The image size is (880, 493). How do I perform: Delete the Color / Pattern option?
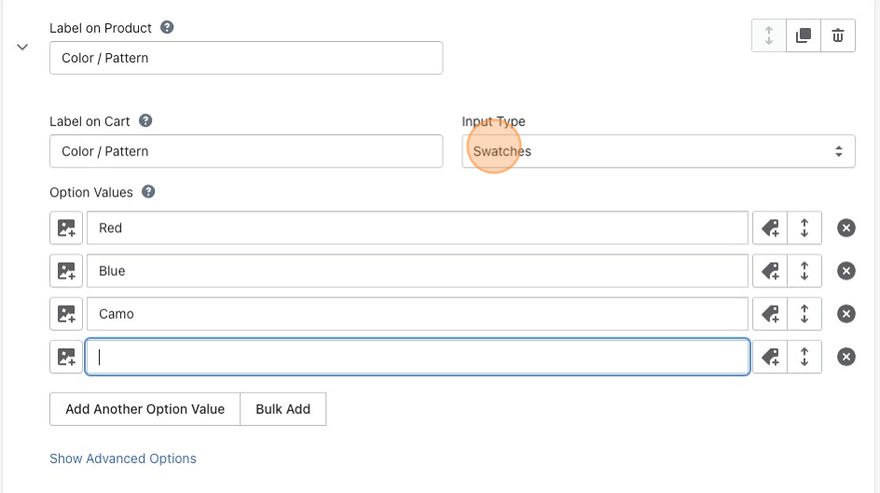pos(838,36)
